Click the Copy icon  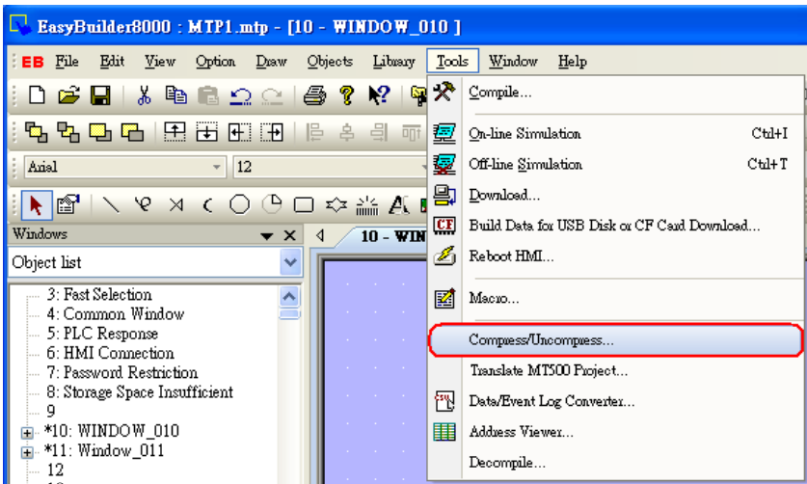pos(176,95)
